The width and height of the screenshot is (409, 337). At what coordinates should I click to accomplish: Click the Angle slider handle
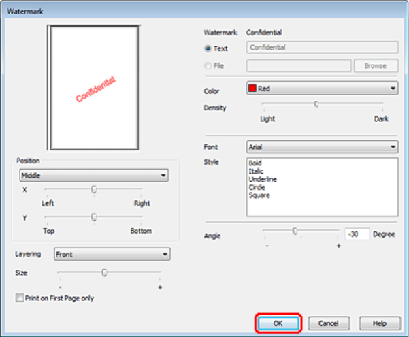(295, 231)
